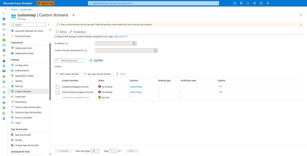Click the Create a resource plus icon
This screenshot has width=307, height=156.
(x=4, y=14)
